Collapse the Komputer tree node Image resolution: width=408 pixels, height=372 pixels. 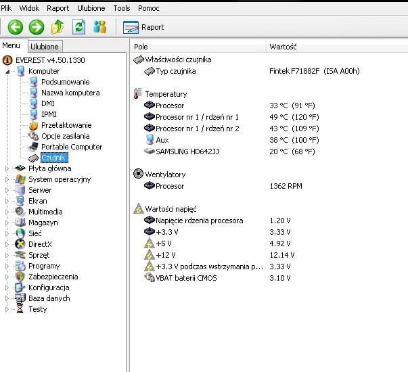[x=7, y=71]
